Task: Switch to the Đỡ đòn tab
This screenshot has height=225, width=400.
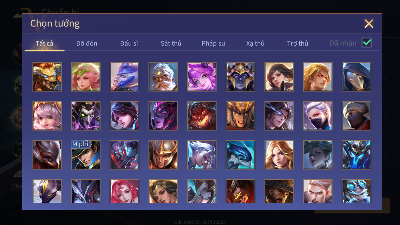Action: 86,43
